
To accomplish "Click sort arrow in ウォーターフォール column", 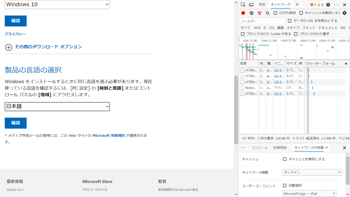I will [346, 63].
